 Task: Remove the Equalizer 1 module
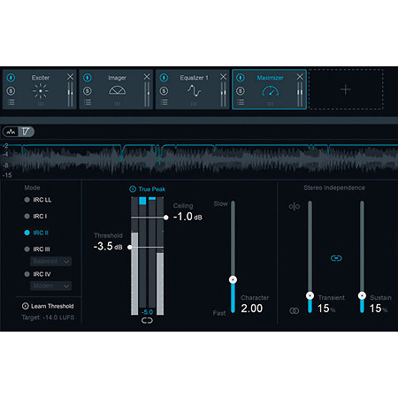pyautogui.click(x=223, y=77)
